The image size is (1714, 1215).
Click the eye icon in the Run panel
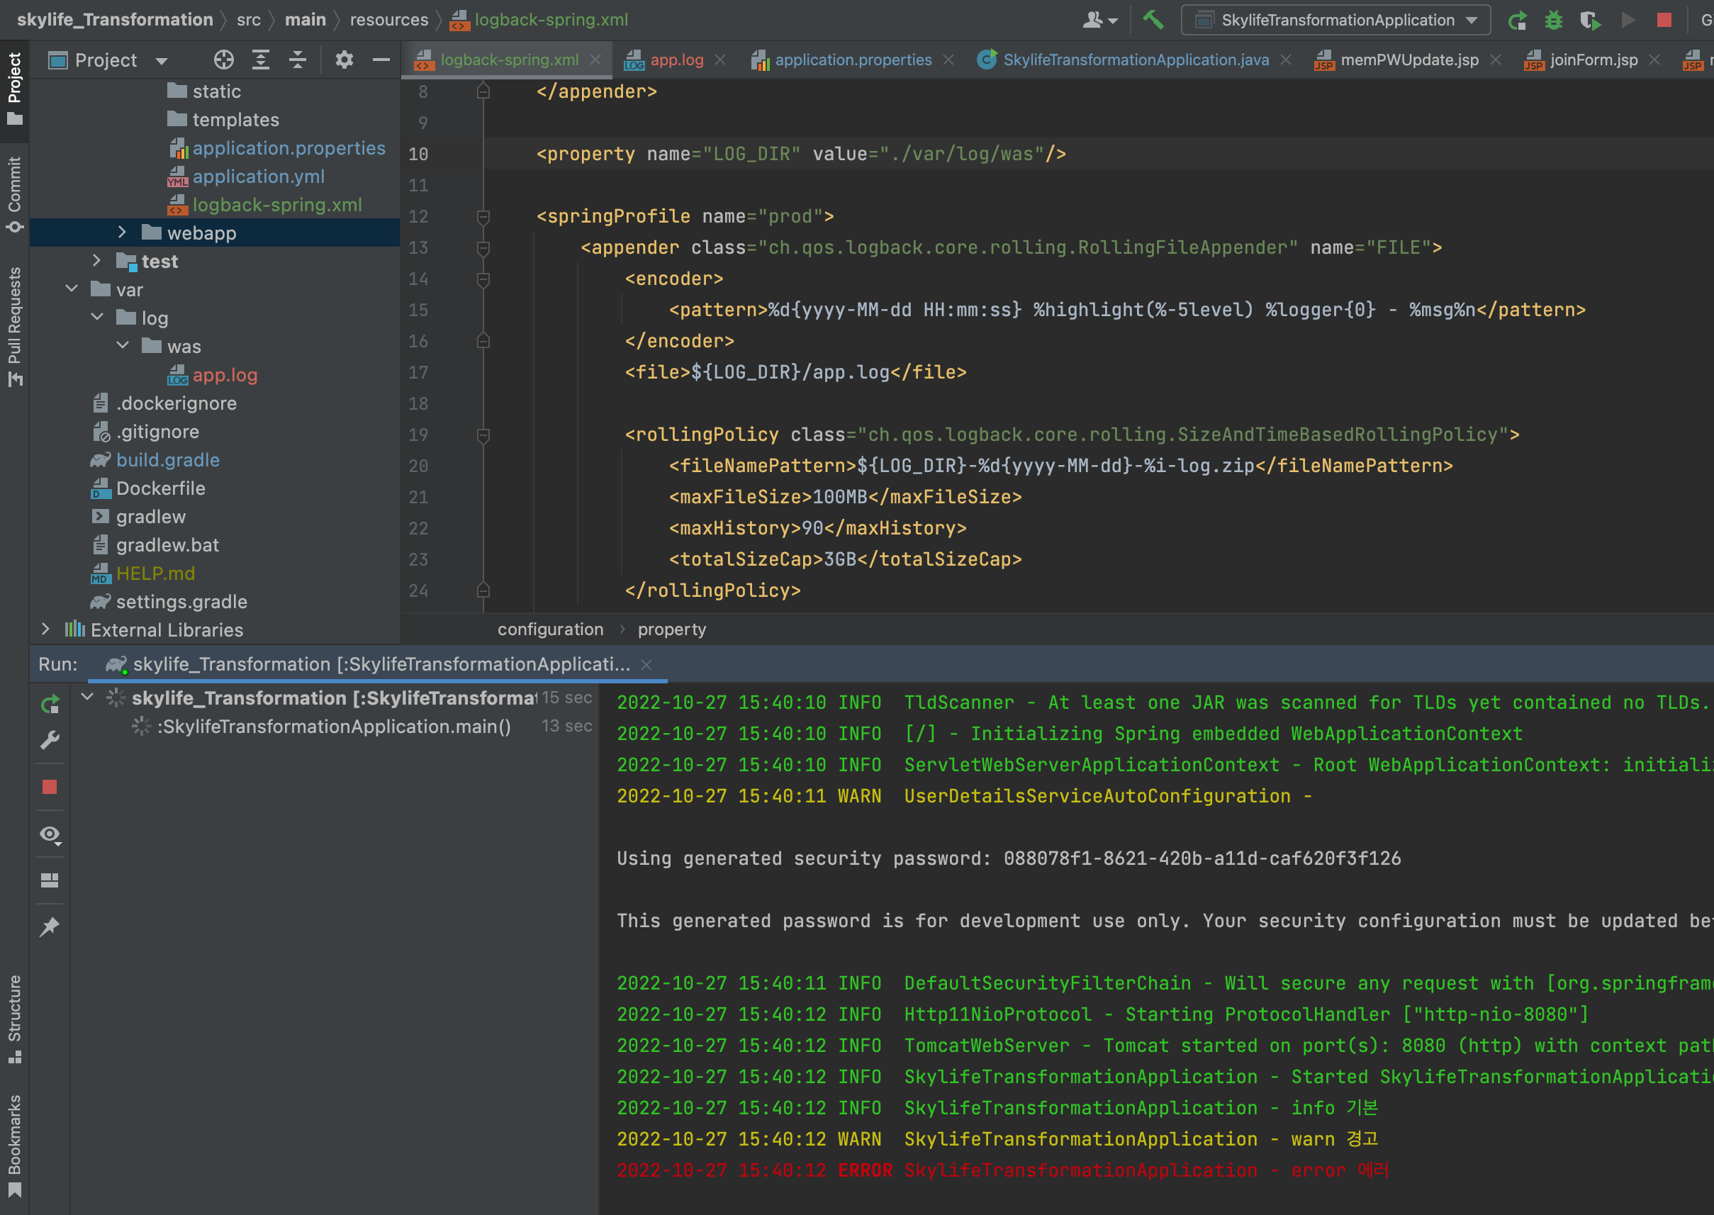[50, 834]
